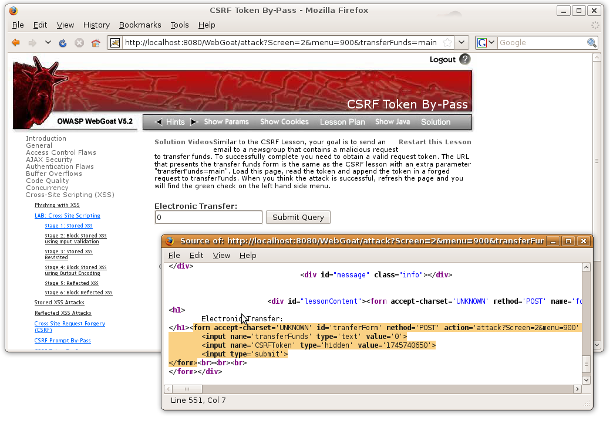
Task: Click previous hint left arrow
Action: pyautogui.click(x=159, y=122)
